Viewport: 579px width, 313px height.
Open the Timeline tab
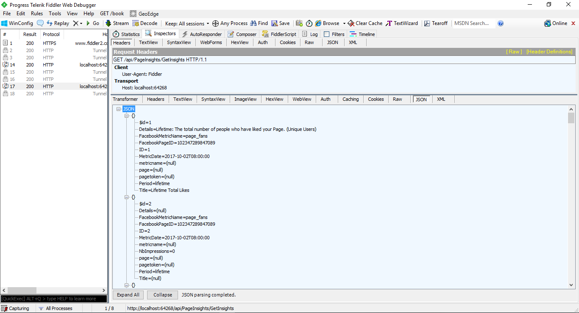(362, 34)
